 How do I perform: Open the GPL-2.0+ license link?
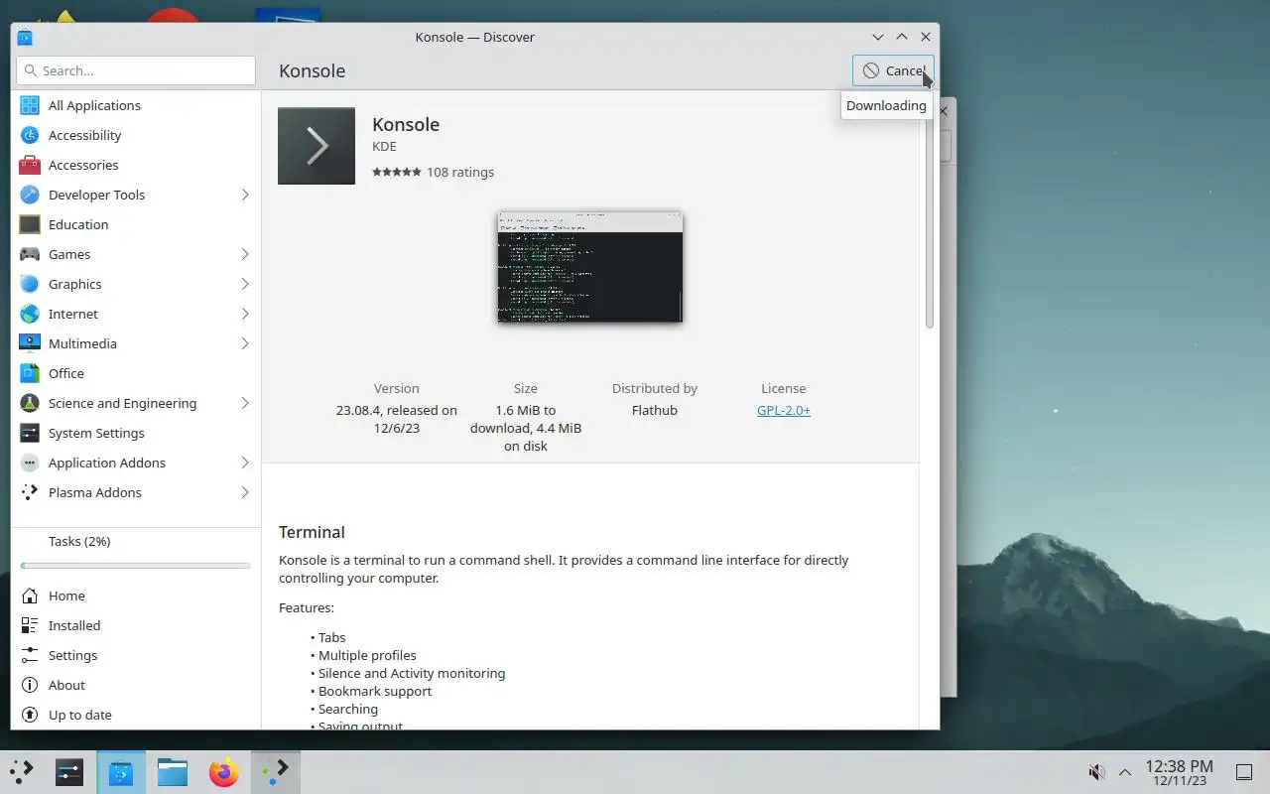pos(784,410)
